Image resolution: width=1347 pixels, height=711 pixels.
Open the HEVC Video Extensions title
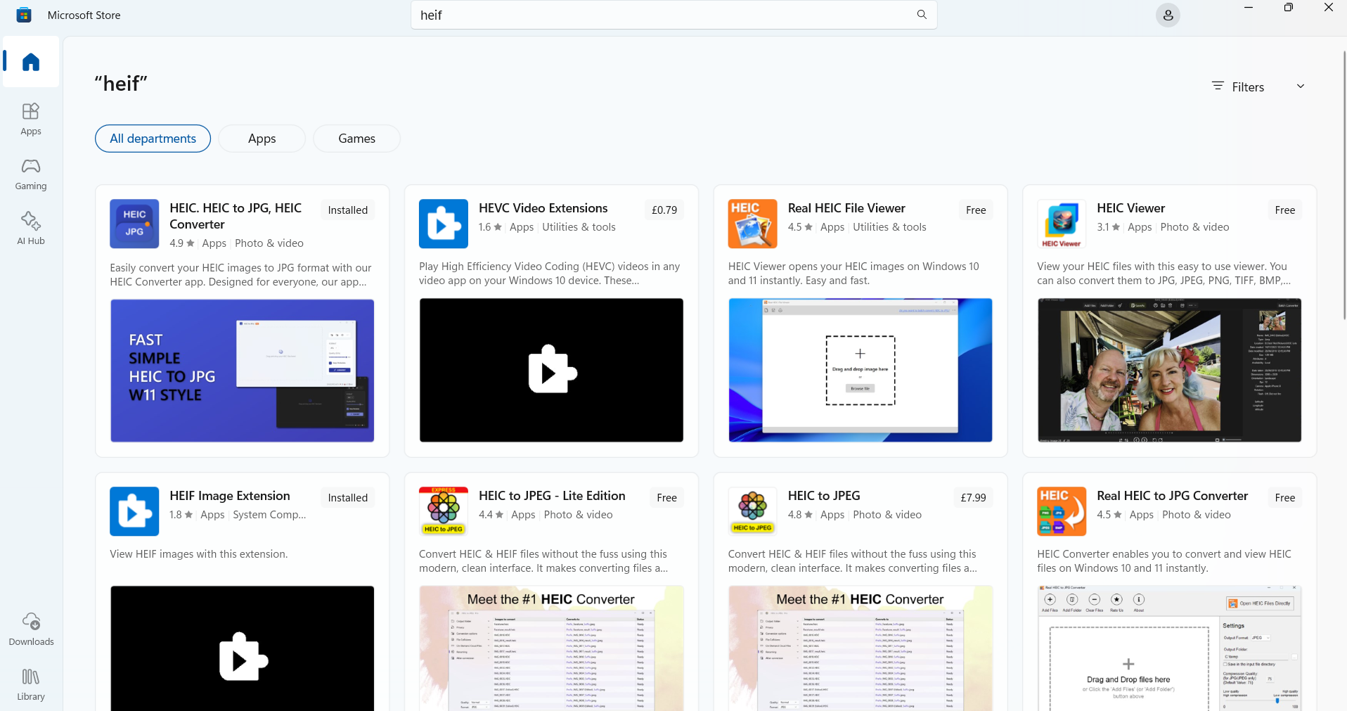pos(543,208)
